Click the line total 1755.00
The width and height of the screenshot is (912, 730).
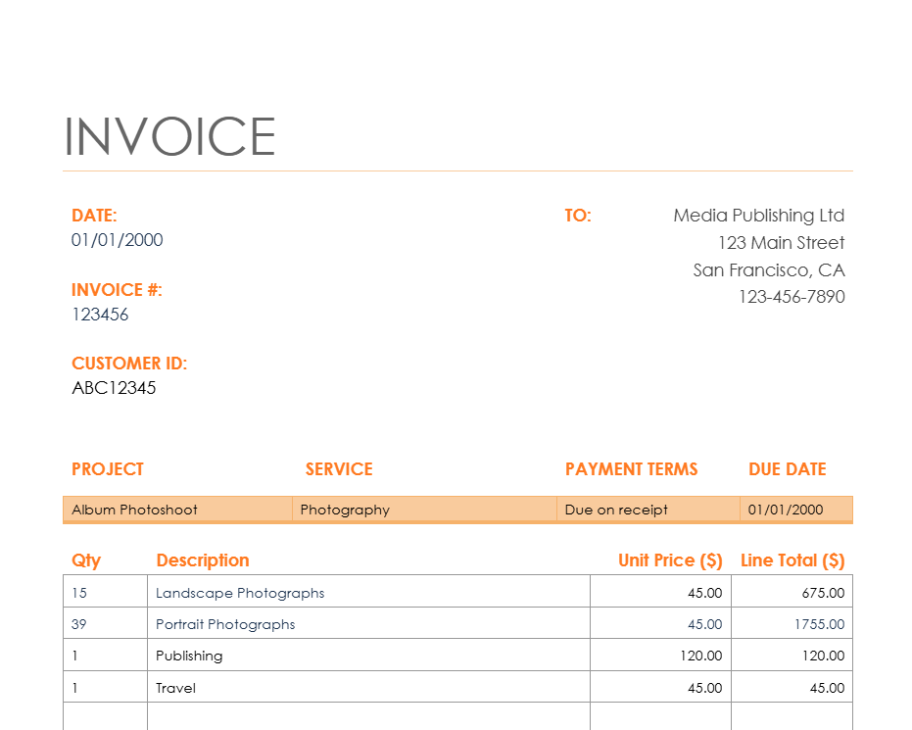(792, 623)
